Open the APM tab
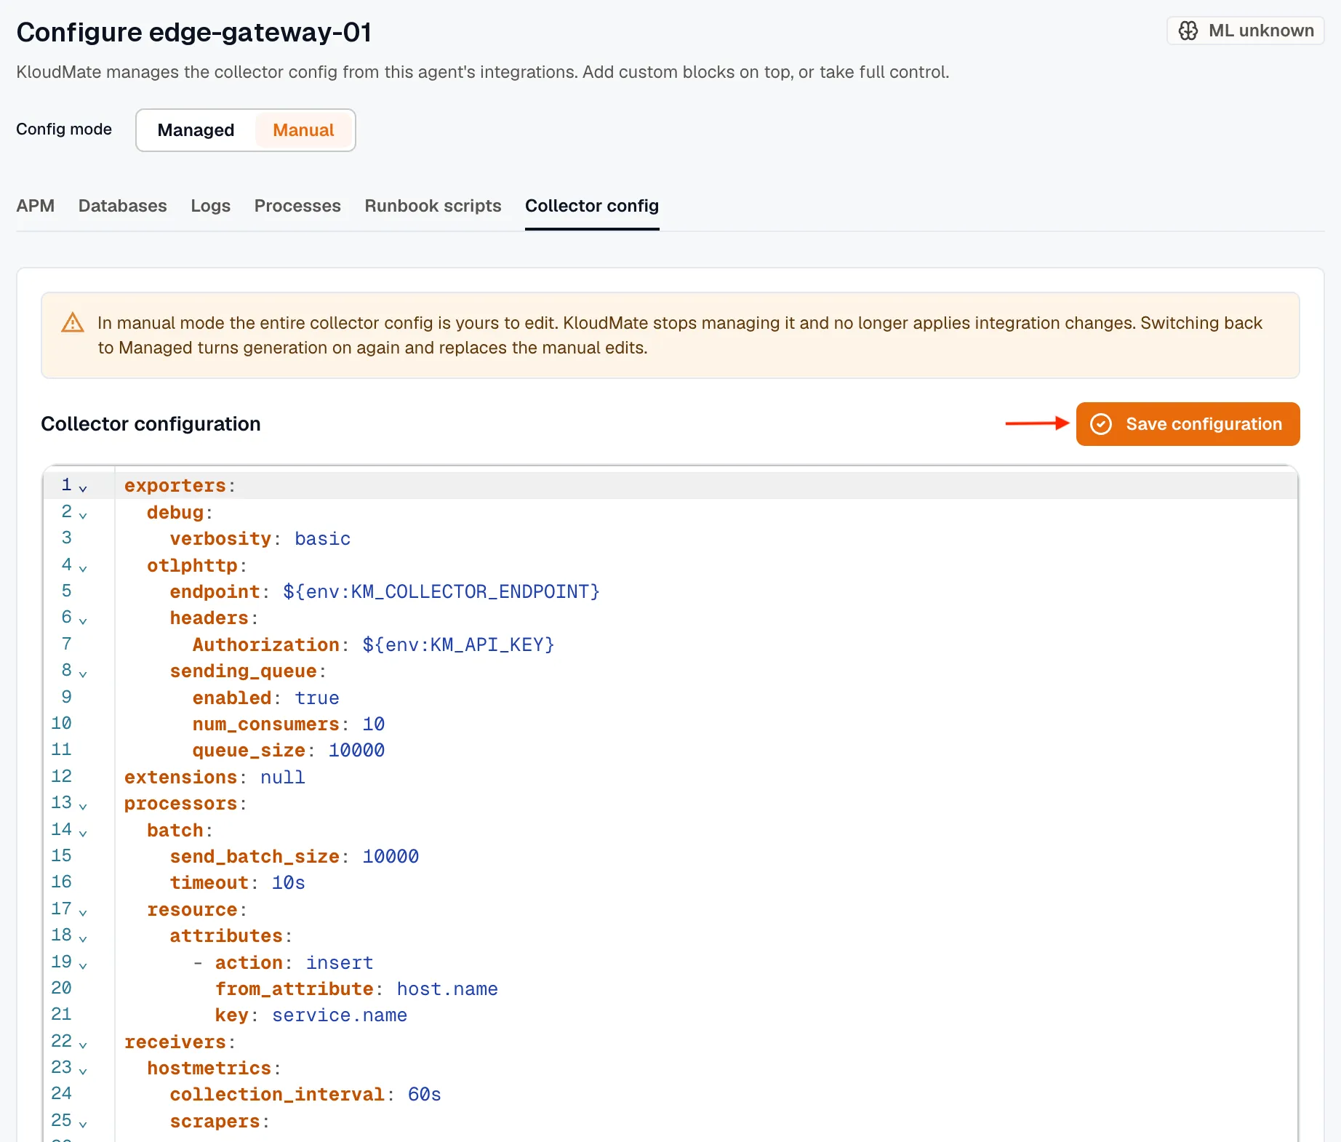The image size is (1341, 1142). pos(36,206)
